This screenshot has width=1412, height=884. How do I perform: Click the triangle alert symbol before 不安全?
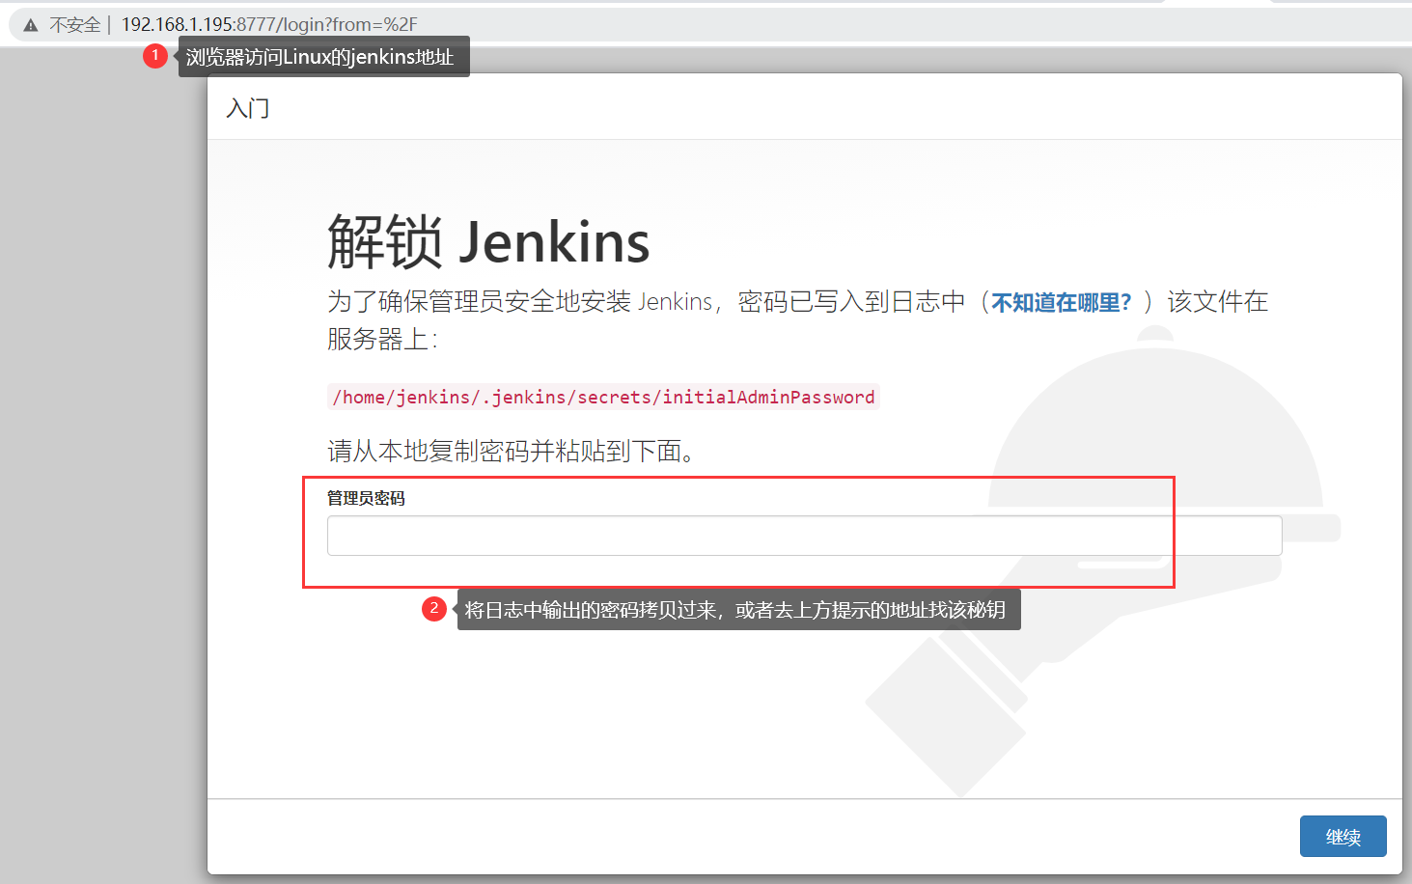click(30, 24)
